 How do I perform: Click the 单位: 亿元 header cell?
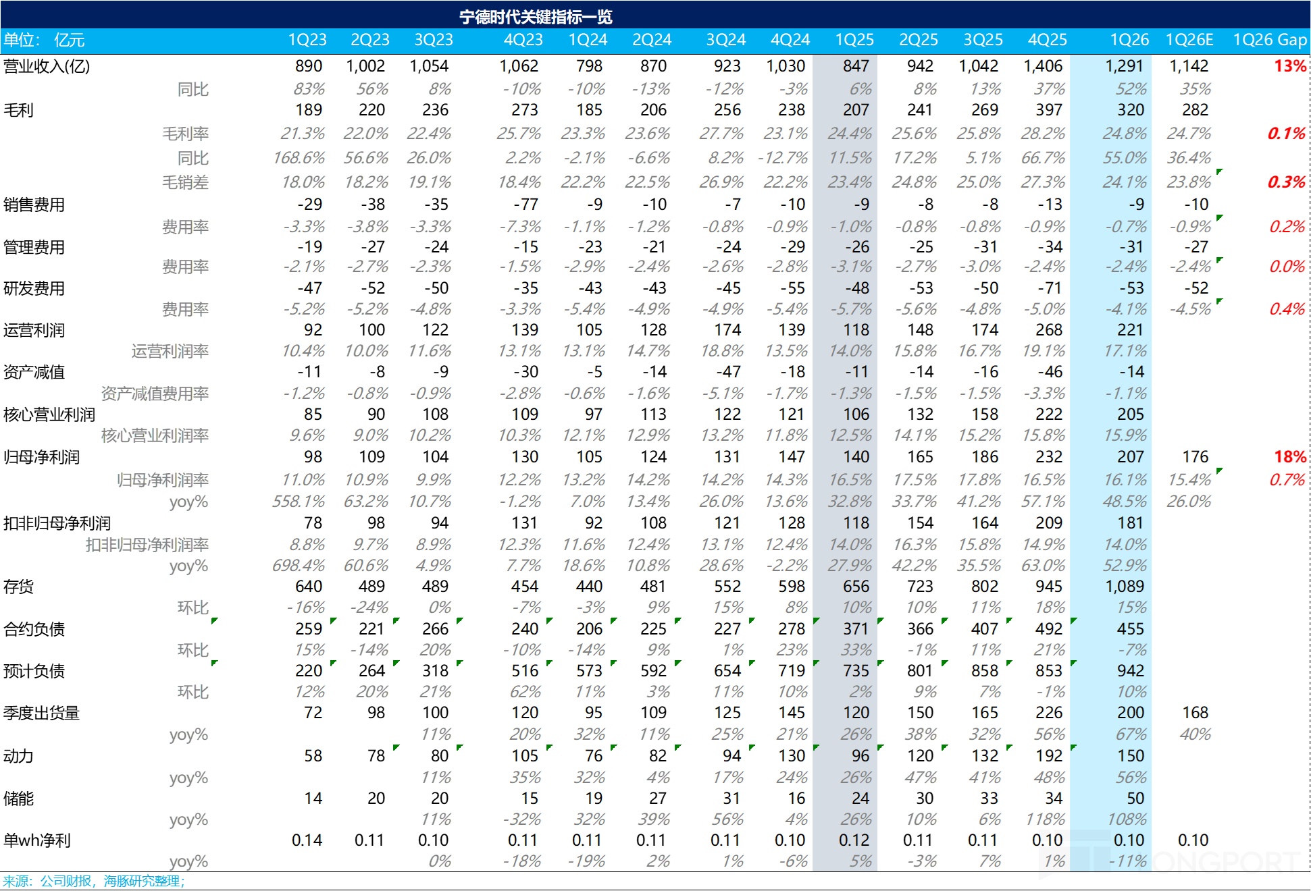44,40
